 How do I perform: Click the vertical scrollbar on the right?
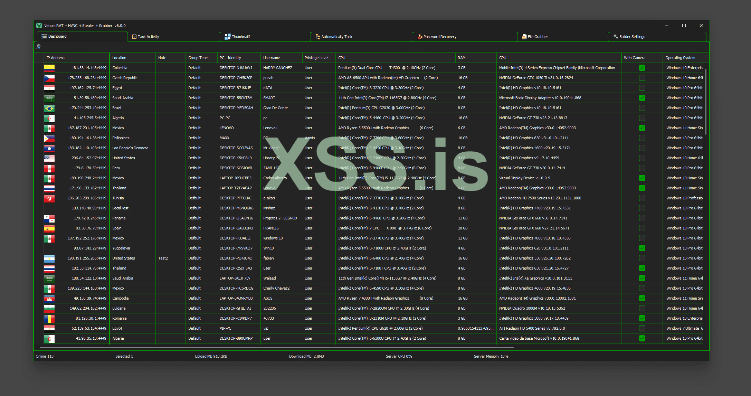(706, 102)
